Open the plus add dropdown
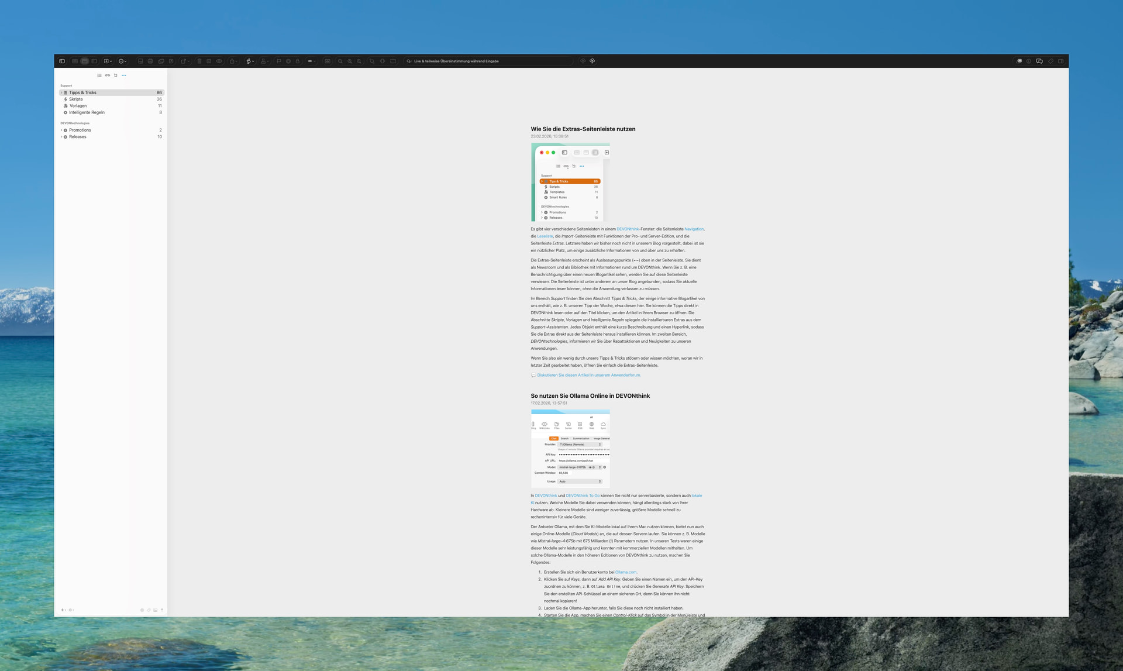Viewport: 1123px width, 671px height. click(x=63, y=610)
